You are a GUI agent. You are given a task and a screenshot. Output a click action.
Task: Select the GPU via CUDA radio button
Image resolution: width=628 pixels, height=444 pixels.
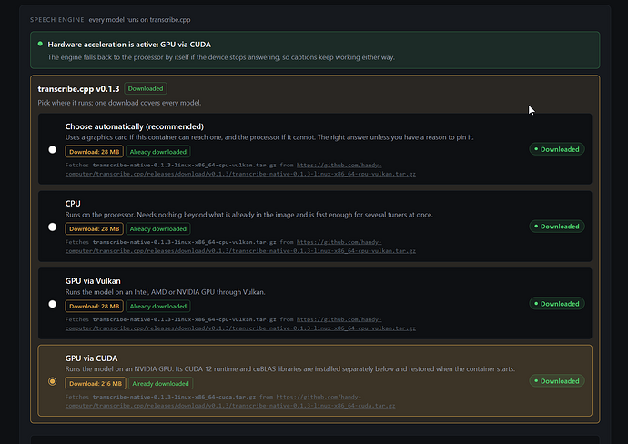coord(53,381)
